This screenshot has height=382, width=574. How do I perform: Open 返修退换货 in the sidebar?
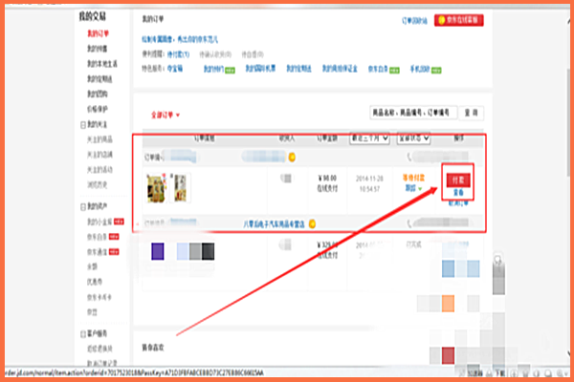pyautogui.click(x=99, y=349)
